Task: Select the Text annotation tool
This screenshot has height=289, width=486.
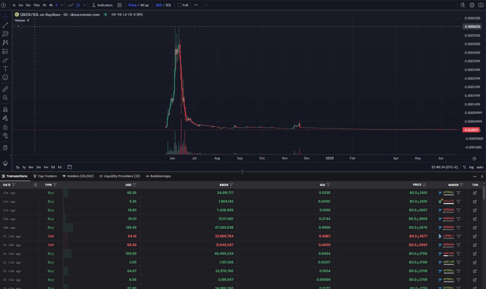Action: click(x=5, y=69)
